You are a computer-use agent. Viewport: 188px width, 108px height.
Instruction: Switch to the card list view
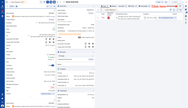48,2
